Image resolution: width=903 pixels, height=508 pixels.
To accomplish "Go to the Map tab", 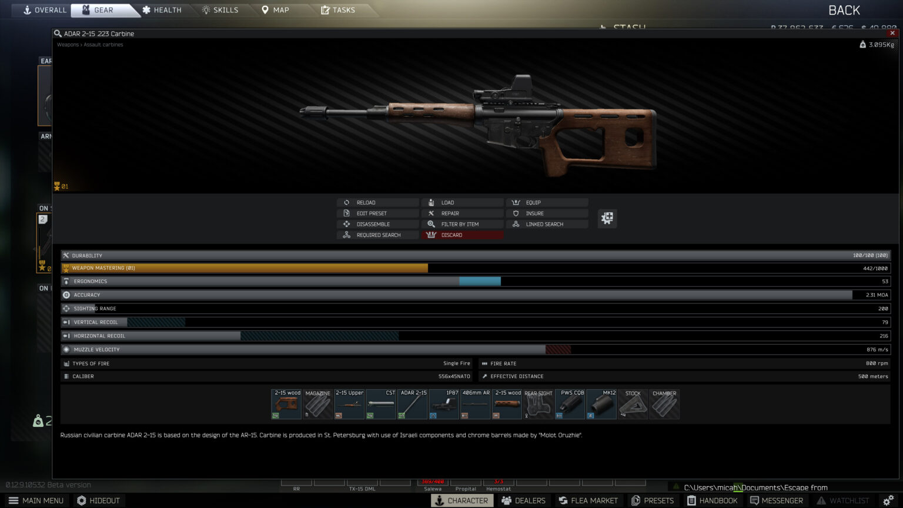I will pos(275,10).
